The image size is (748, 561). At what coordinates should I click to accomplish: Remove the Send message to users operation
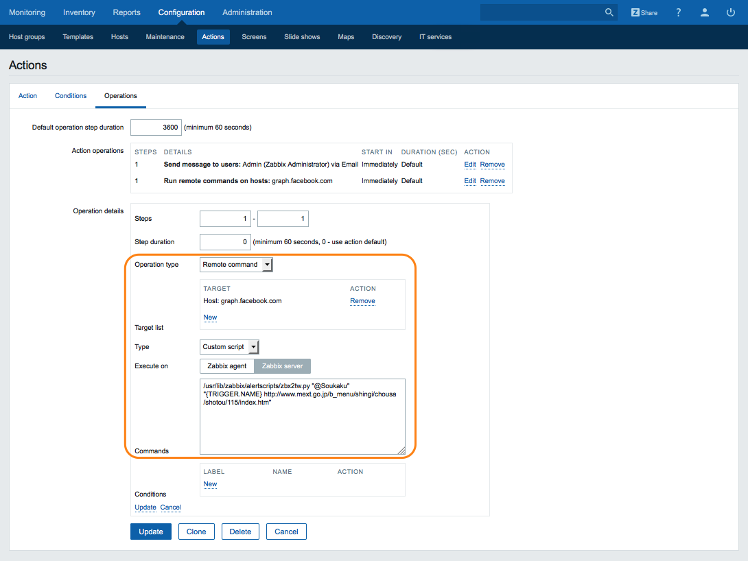492,165
